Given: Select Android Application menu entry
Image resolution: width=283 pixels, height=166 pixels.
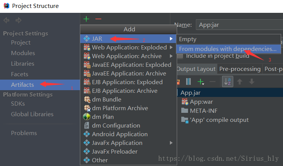Looking at the screenshot, I should pos(128,134).
